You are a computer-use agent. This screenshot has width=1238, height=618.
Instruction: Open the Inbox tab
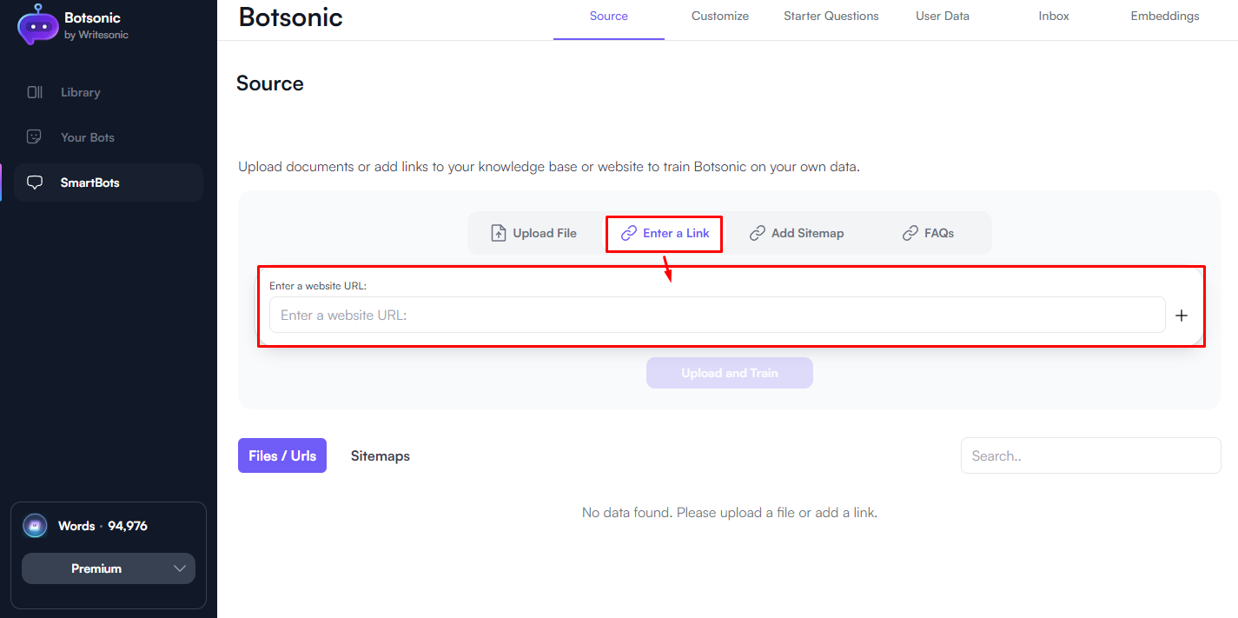click(x=1054, y=17)
